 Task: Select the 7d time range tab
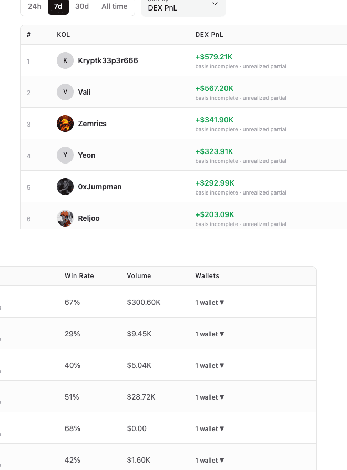pos(58,6)
